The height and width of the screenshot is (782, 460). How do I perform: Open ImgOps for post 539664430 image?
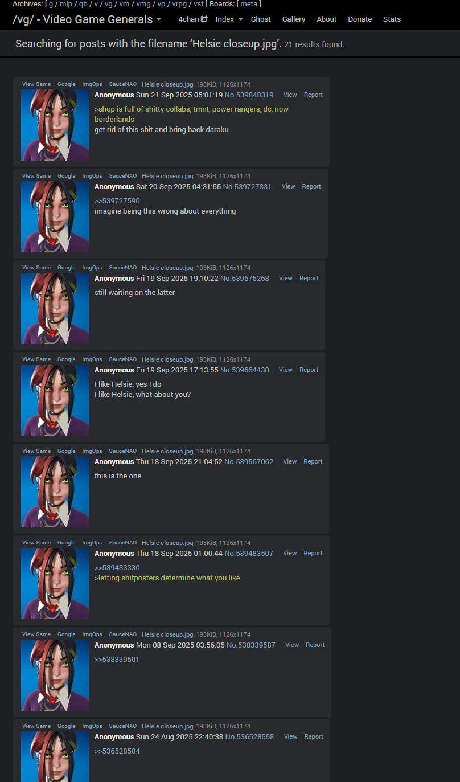pos(92,359)
